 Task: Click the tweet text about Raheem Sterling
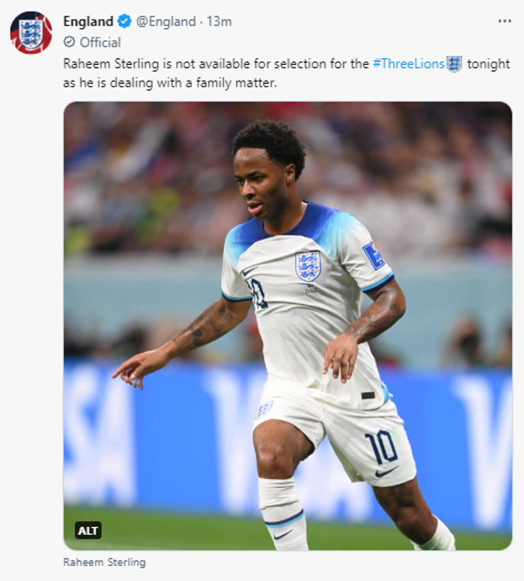pyautogui.click(x=287, y=73)
